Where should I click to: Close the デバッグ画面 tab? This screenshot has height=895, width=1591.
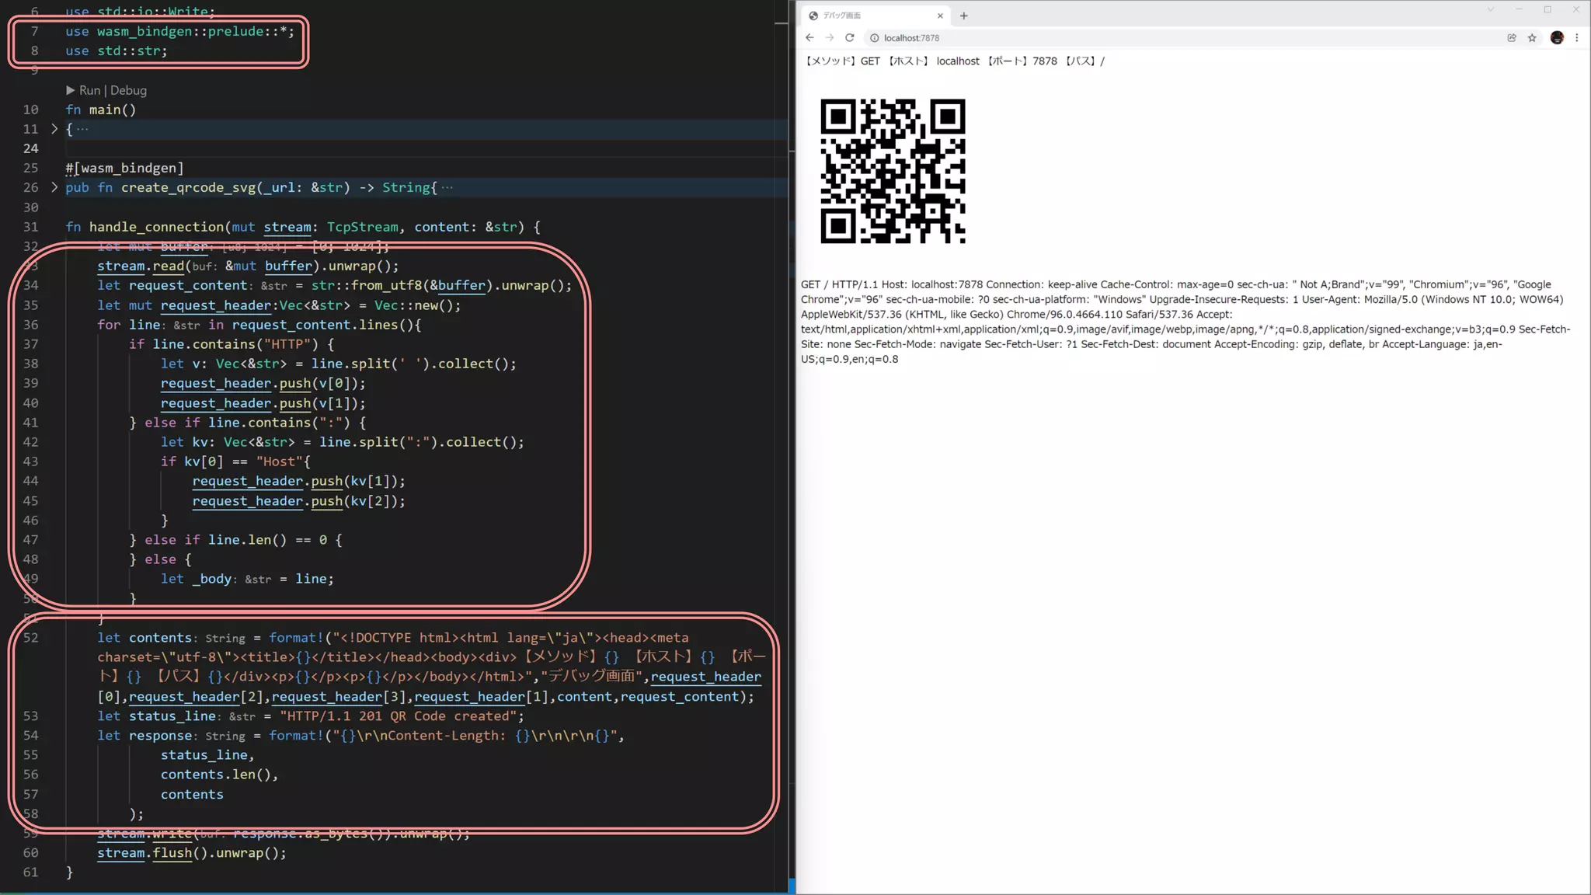940,16
